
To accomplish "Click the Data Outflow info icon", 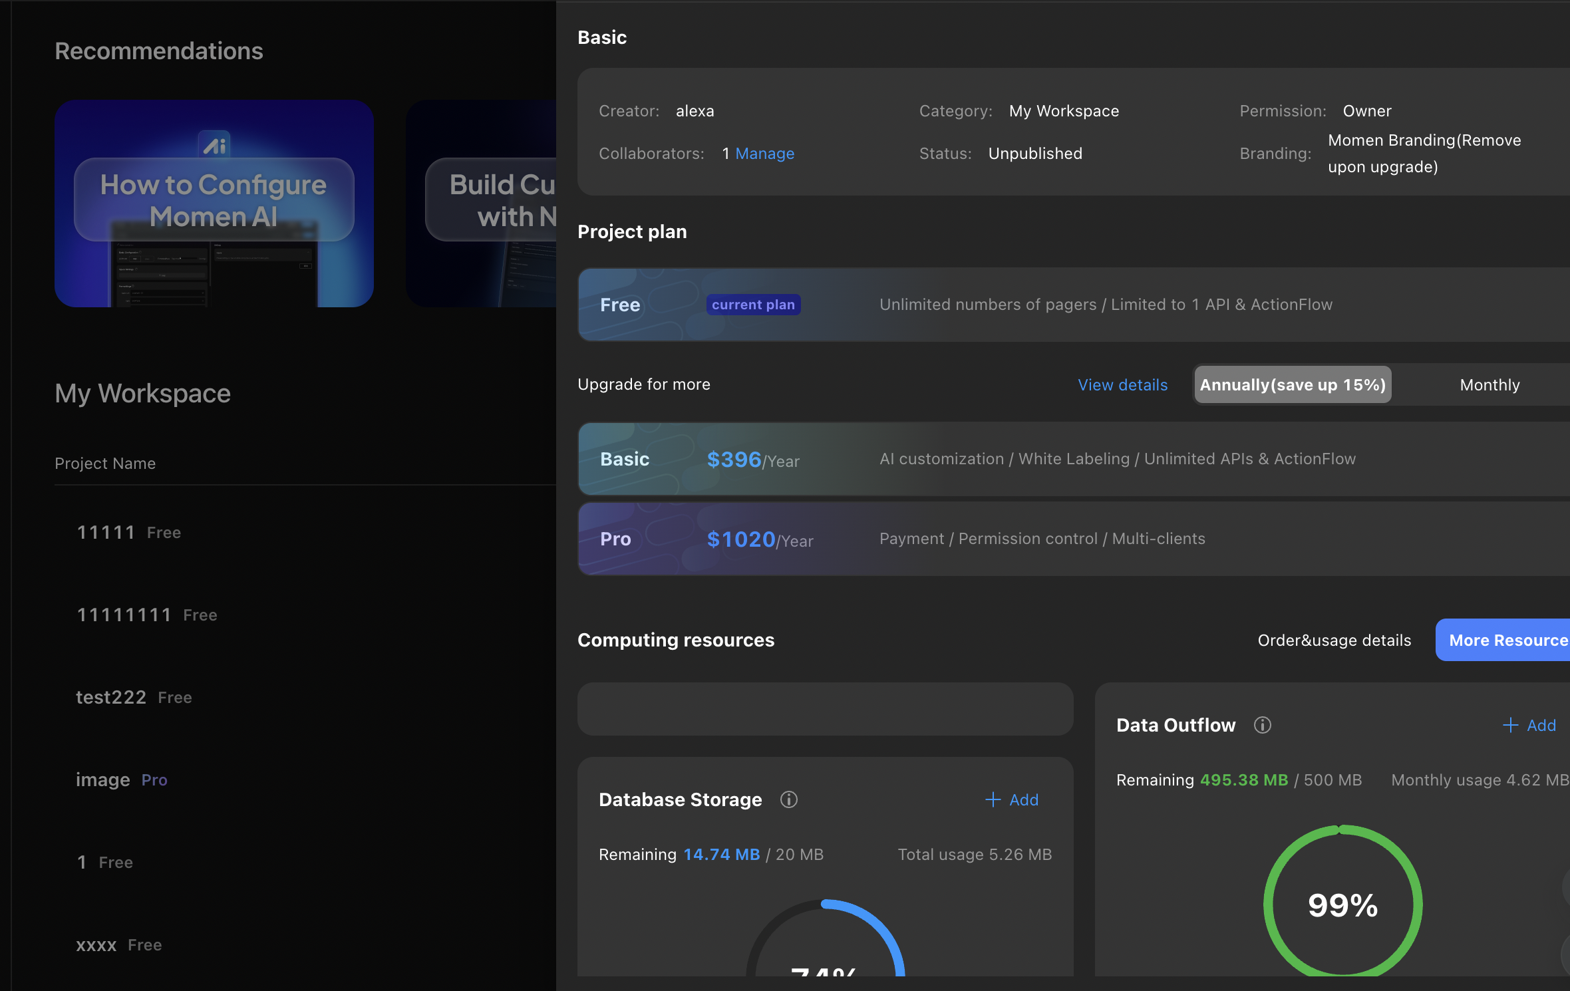I will [x=1263, y=725].
